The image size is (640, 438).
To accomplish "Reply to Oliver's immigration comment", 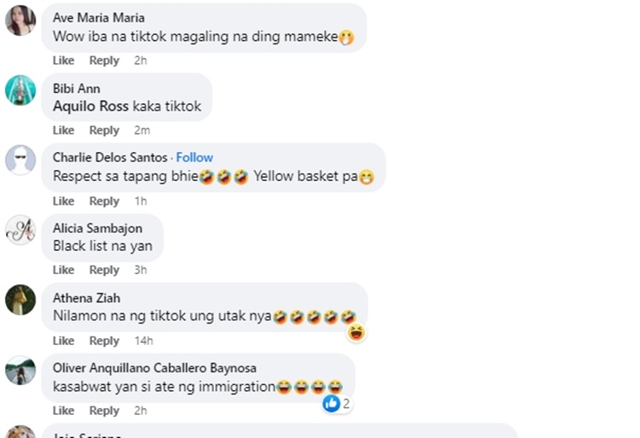I will (x=104, y=410).
